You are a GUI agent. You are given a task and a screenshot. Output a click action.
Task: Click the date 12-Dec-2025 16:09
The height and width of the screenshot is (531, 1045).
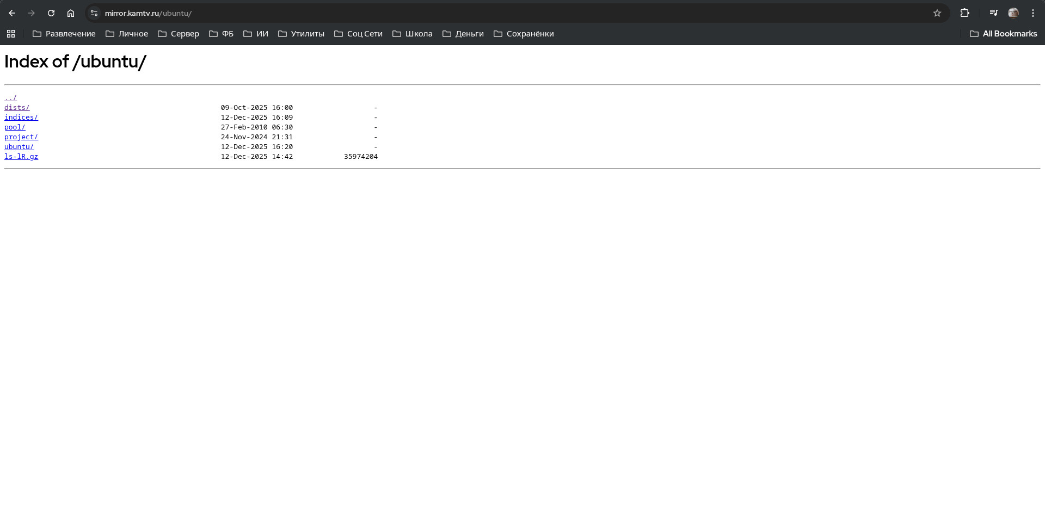point(257,118)
